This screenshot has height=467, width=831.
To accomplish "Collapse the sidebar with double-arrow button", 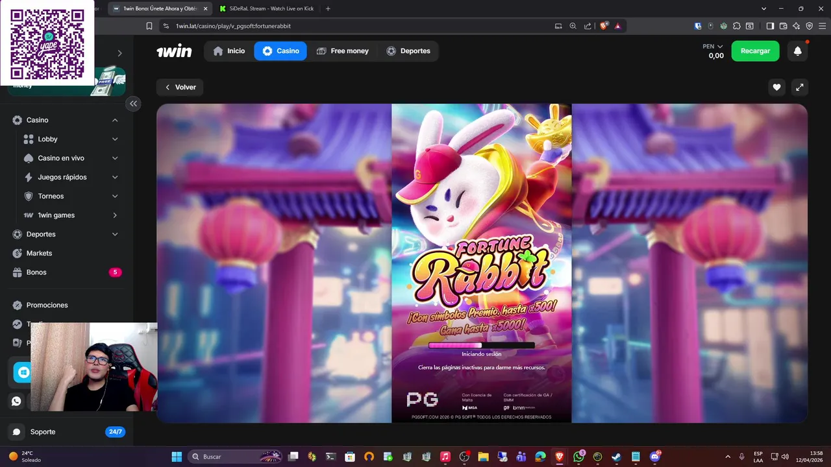I will point(133,103).
